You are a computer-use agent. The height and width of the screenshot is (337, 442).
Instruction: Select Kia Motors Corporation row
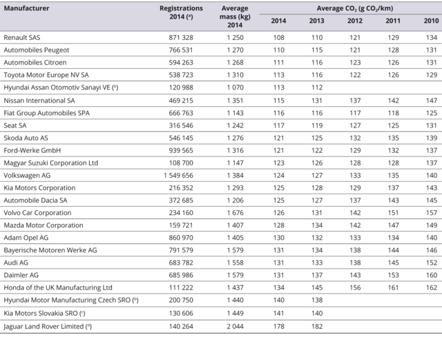[x=39, y=188]
